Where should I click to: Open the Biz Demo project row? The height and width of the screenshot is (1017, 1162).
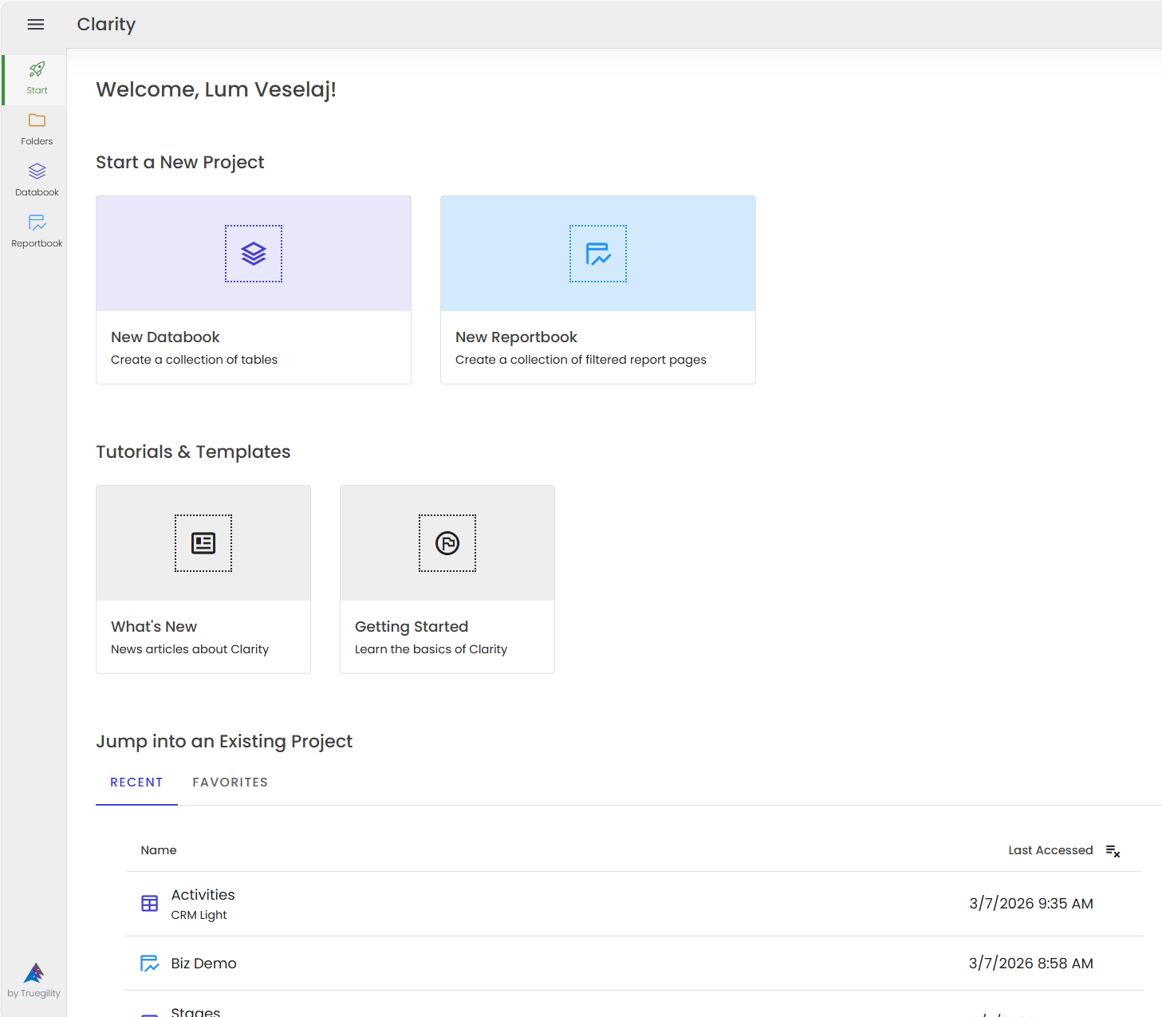203,964
